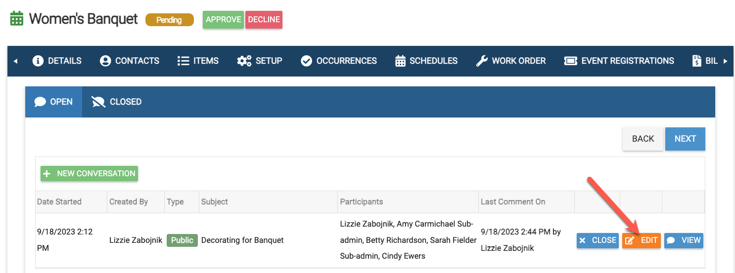
Task: Edit the Decorating for Banquet conversation
Action: (x=641, y=240)
